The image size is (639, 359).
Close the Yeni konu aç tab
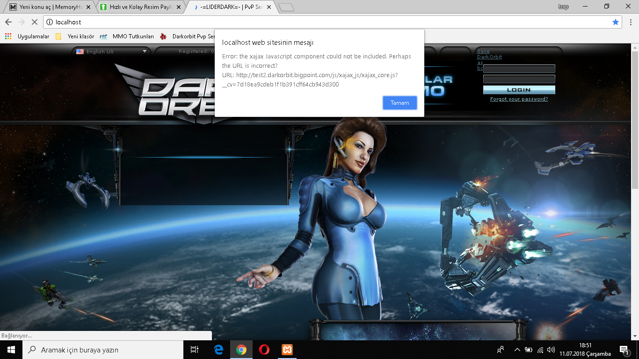(88, 7)
